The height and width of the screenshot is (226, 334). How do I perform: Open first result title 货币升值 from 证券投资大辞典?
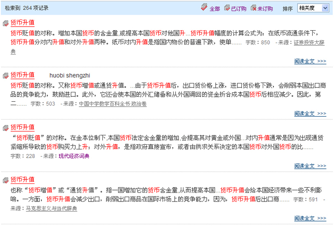click(x=22, y=23)
